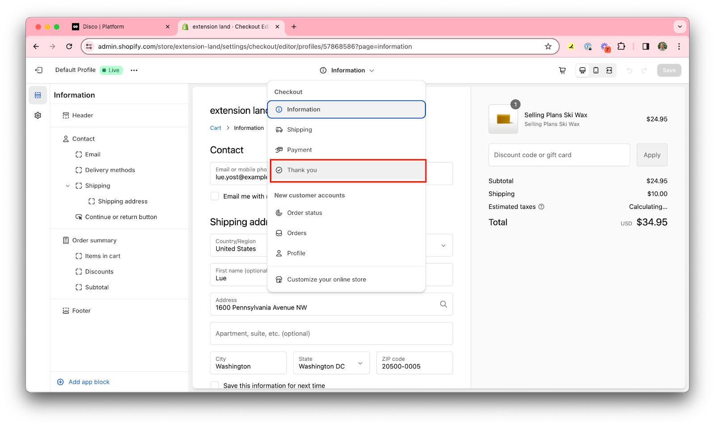Reload the browser page
715x426 pixels.
69,46
